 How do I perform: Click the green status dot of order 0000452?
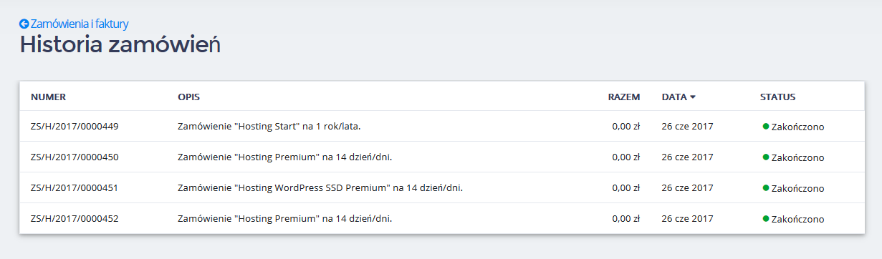pyautogui.click(x=766, y=218)
